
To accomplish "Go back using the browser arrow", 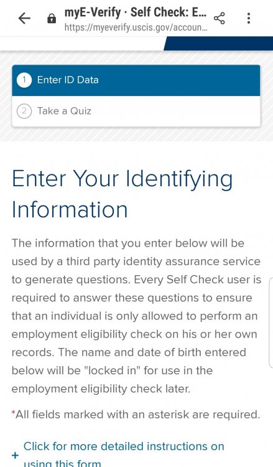I will tap(24, 19).
